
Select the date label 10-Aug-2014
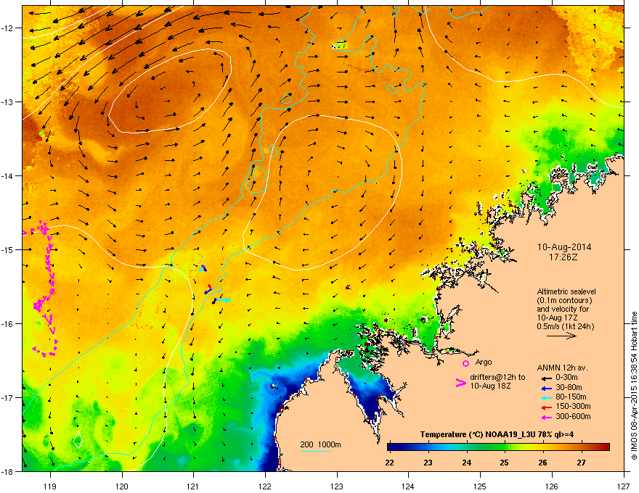tap(564, 247)
